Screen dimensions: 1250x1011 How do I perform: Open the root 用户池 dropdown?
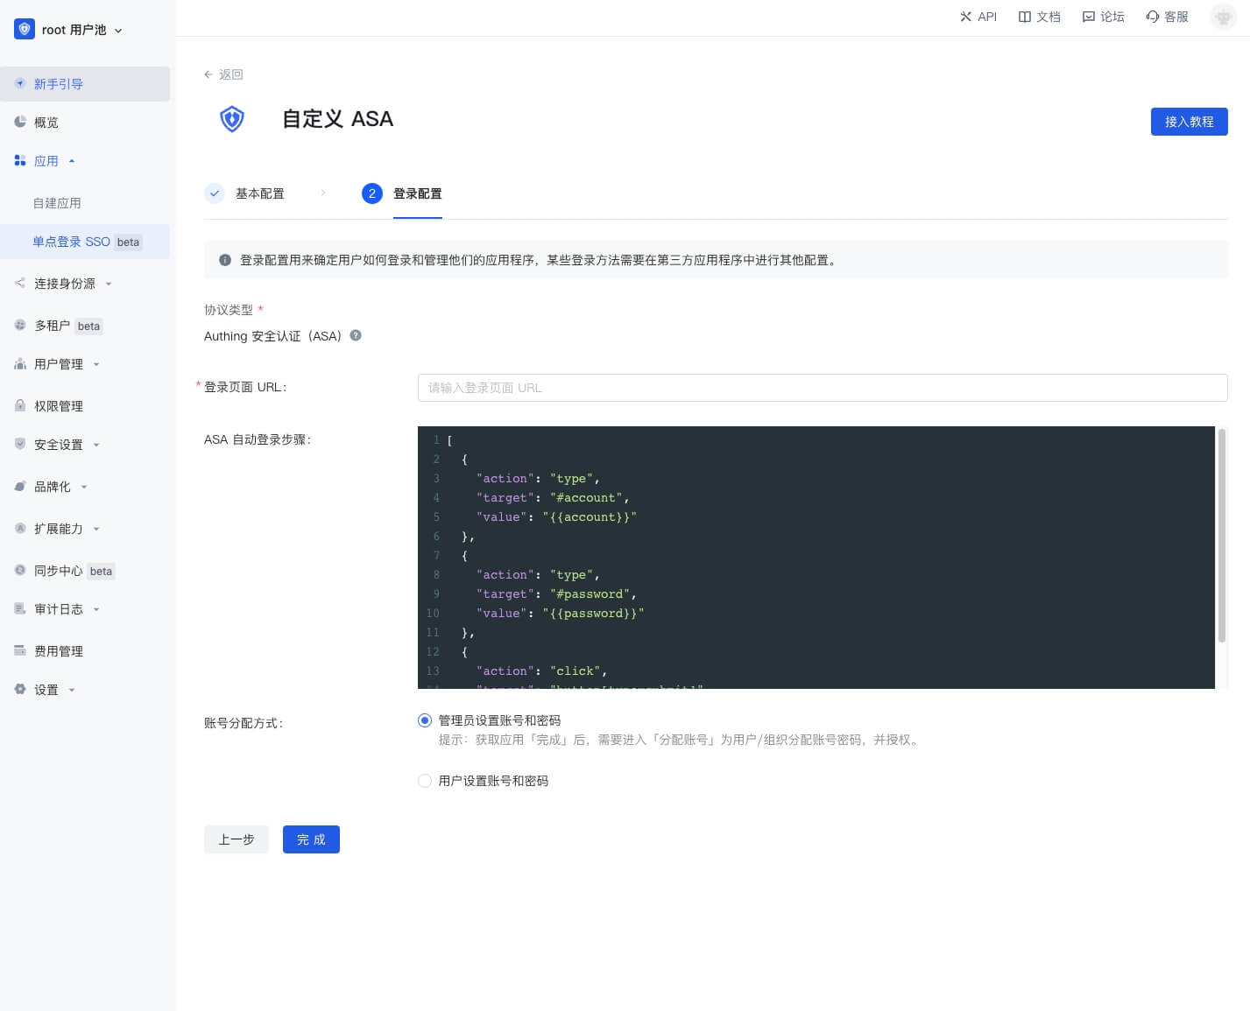pyautogui.click(x=70, y=30)
